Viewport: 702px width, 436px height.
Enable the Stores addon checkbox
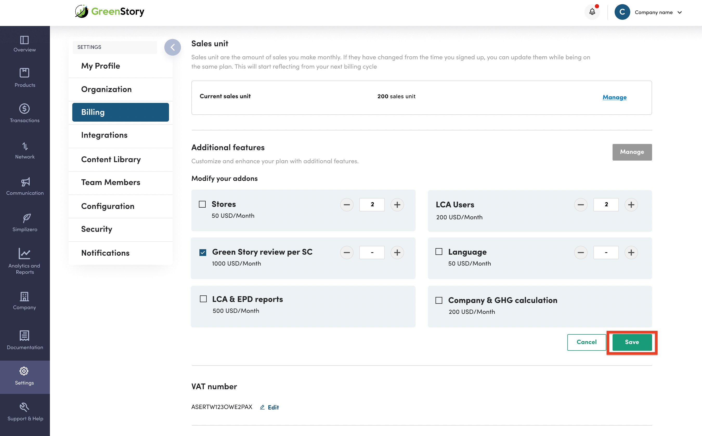pyautogui.click(x=202, y=204)
